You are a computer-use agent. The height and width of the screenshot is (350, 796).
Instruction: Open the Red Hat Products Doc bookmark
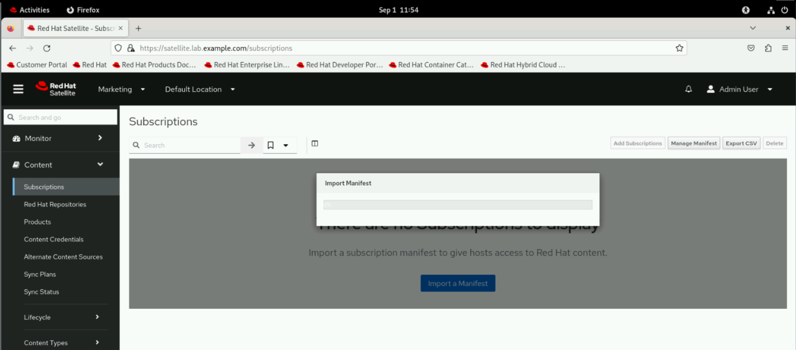pyautogui.click(x=154, y=65)
